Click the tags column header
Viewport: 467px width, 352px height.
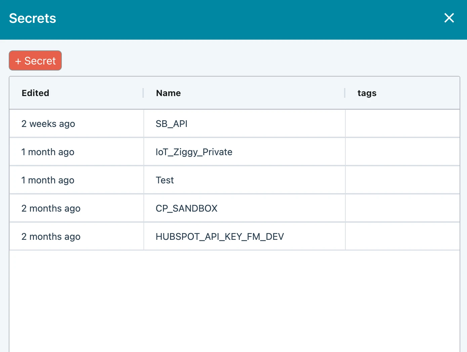tap(367, 93)
